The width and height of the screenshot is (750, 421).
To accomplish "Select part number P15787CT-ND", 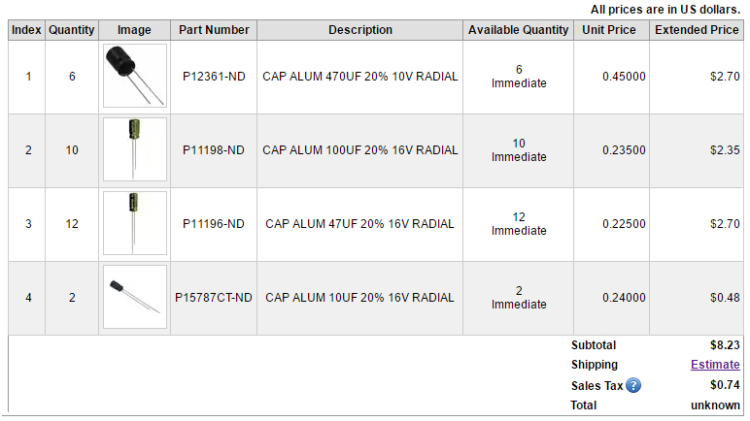I will click(x=214, y=298).
